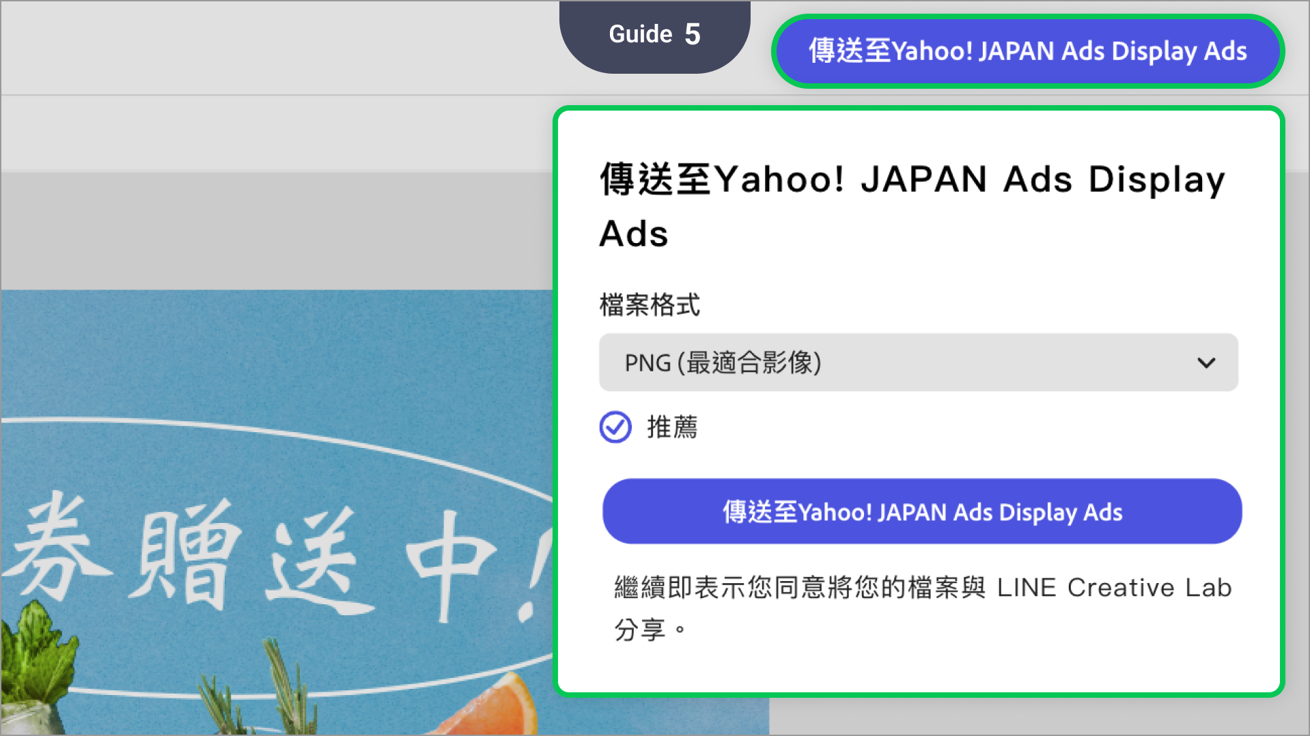Click the blue recommended checkmark icon
The image size is (1310, 736).
coord(615,427)
